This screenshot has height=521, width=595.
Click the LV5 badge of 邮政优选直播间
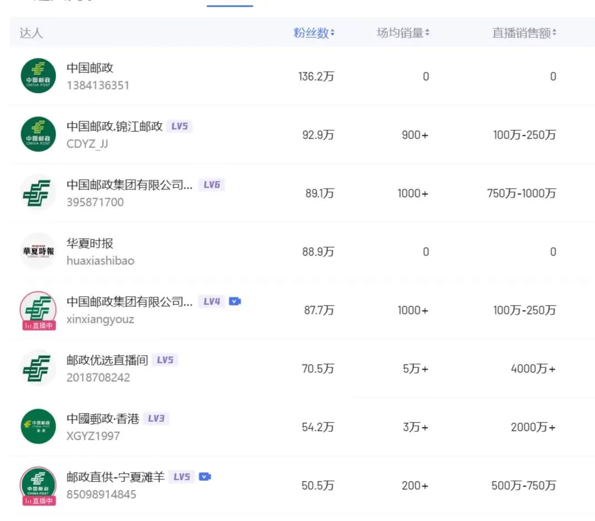click(165, 360)
